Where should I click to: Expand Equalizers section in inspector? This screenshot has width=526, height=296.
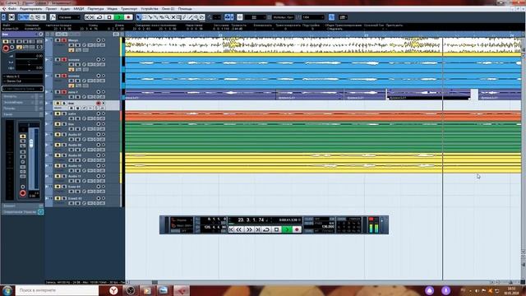(x=22, y=102)
